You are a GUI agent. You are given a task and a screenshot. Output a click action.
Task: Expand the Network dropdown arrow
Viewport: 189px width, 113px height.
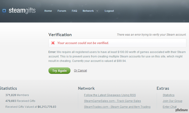(97, 11)
